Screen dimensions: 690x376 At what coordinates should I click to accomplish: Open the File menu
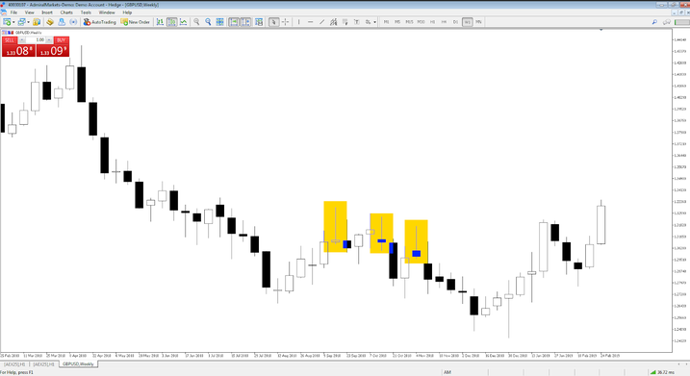[13, 13]
